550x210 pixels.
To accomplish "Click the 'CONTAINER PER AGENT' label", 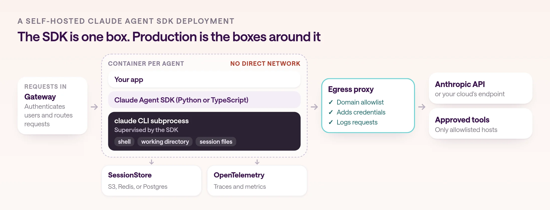I will 146,64.
